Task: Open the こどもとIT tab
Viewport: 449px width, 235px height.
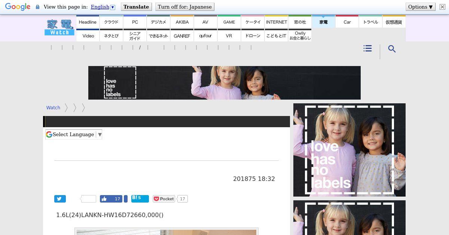Action: 276,35
